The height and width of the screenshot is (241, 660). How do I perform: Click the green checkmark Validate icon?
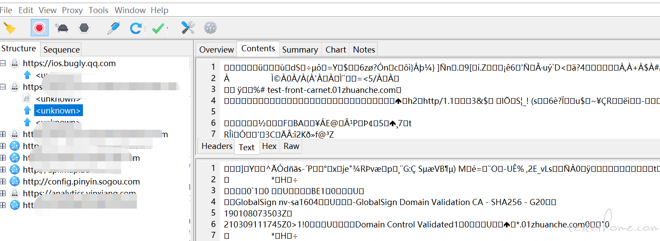(158, 28)
